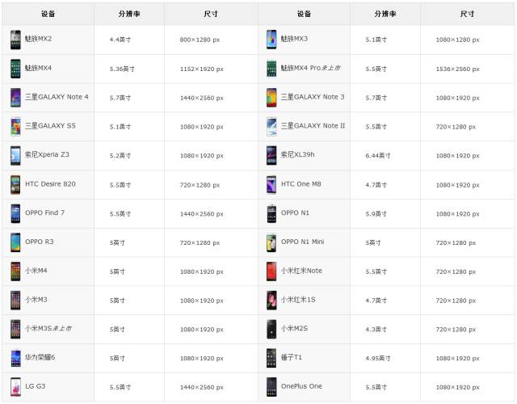Select the 小米红米Note device name
Image resolution: width=517 pixels, height=404 pixels.
point(301,271)
